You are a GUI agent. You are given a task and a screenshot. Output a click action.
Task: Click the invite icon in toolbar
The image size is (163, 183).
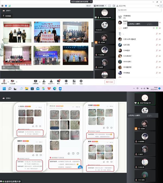point(44,81)
